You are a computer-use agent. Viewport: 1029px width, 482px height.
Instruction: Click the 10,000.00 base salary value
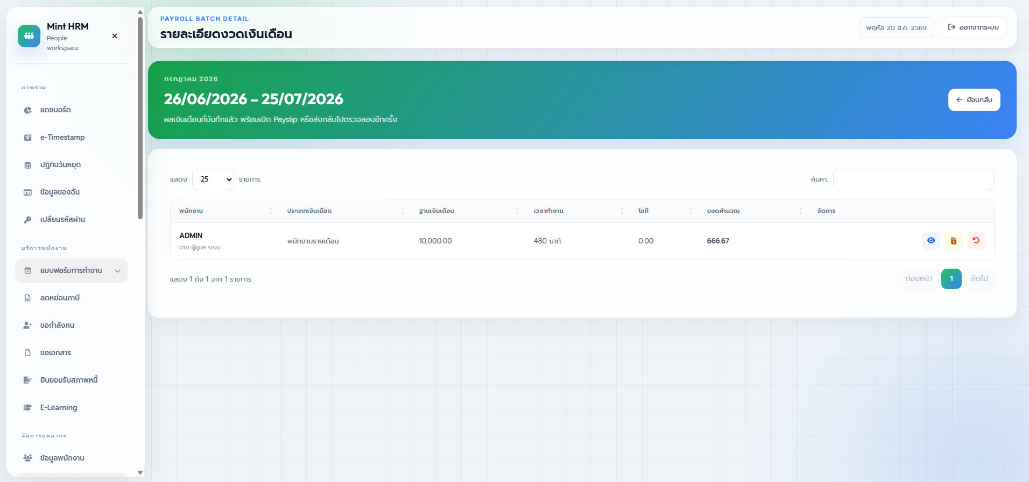click(435, 241)
